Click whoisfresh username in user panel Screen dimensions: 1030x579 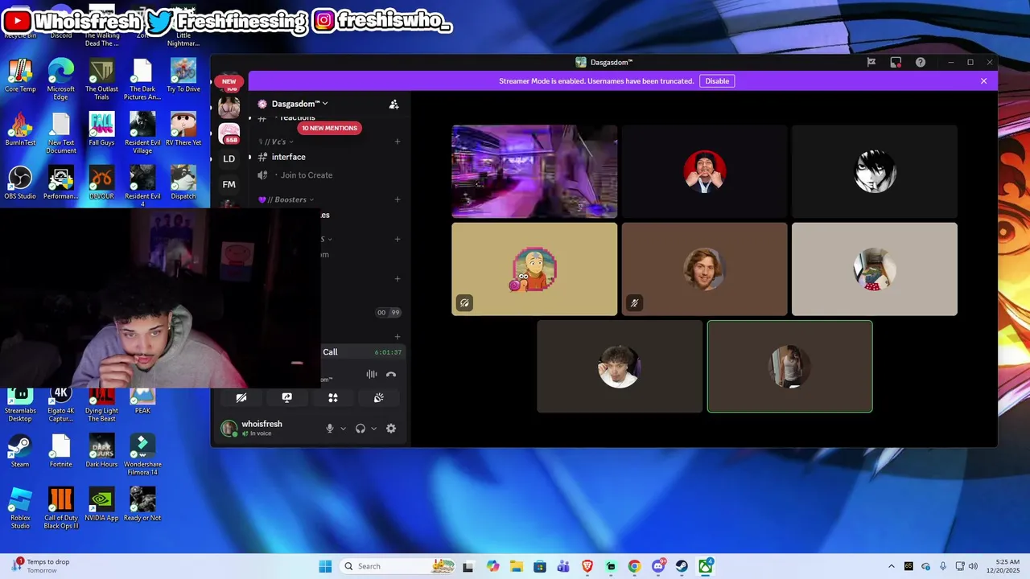point(262,424)
